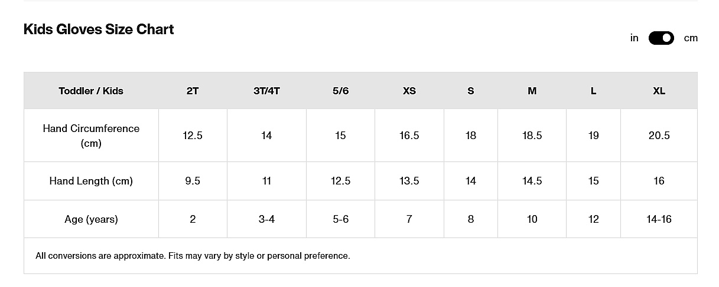Image resolution: width=719 pixels, height=287 pixels.
Task: Select the Hand Length (cm) row label
Action: click(91, 181)
